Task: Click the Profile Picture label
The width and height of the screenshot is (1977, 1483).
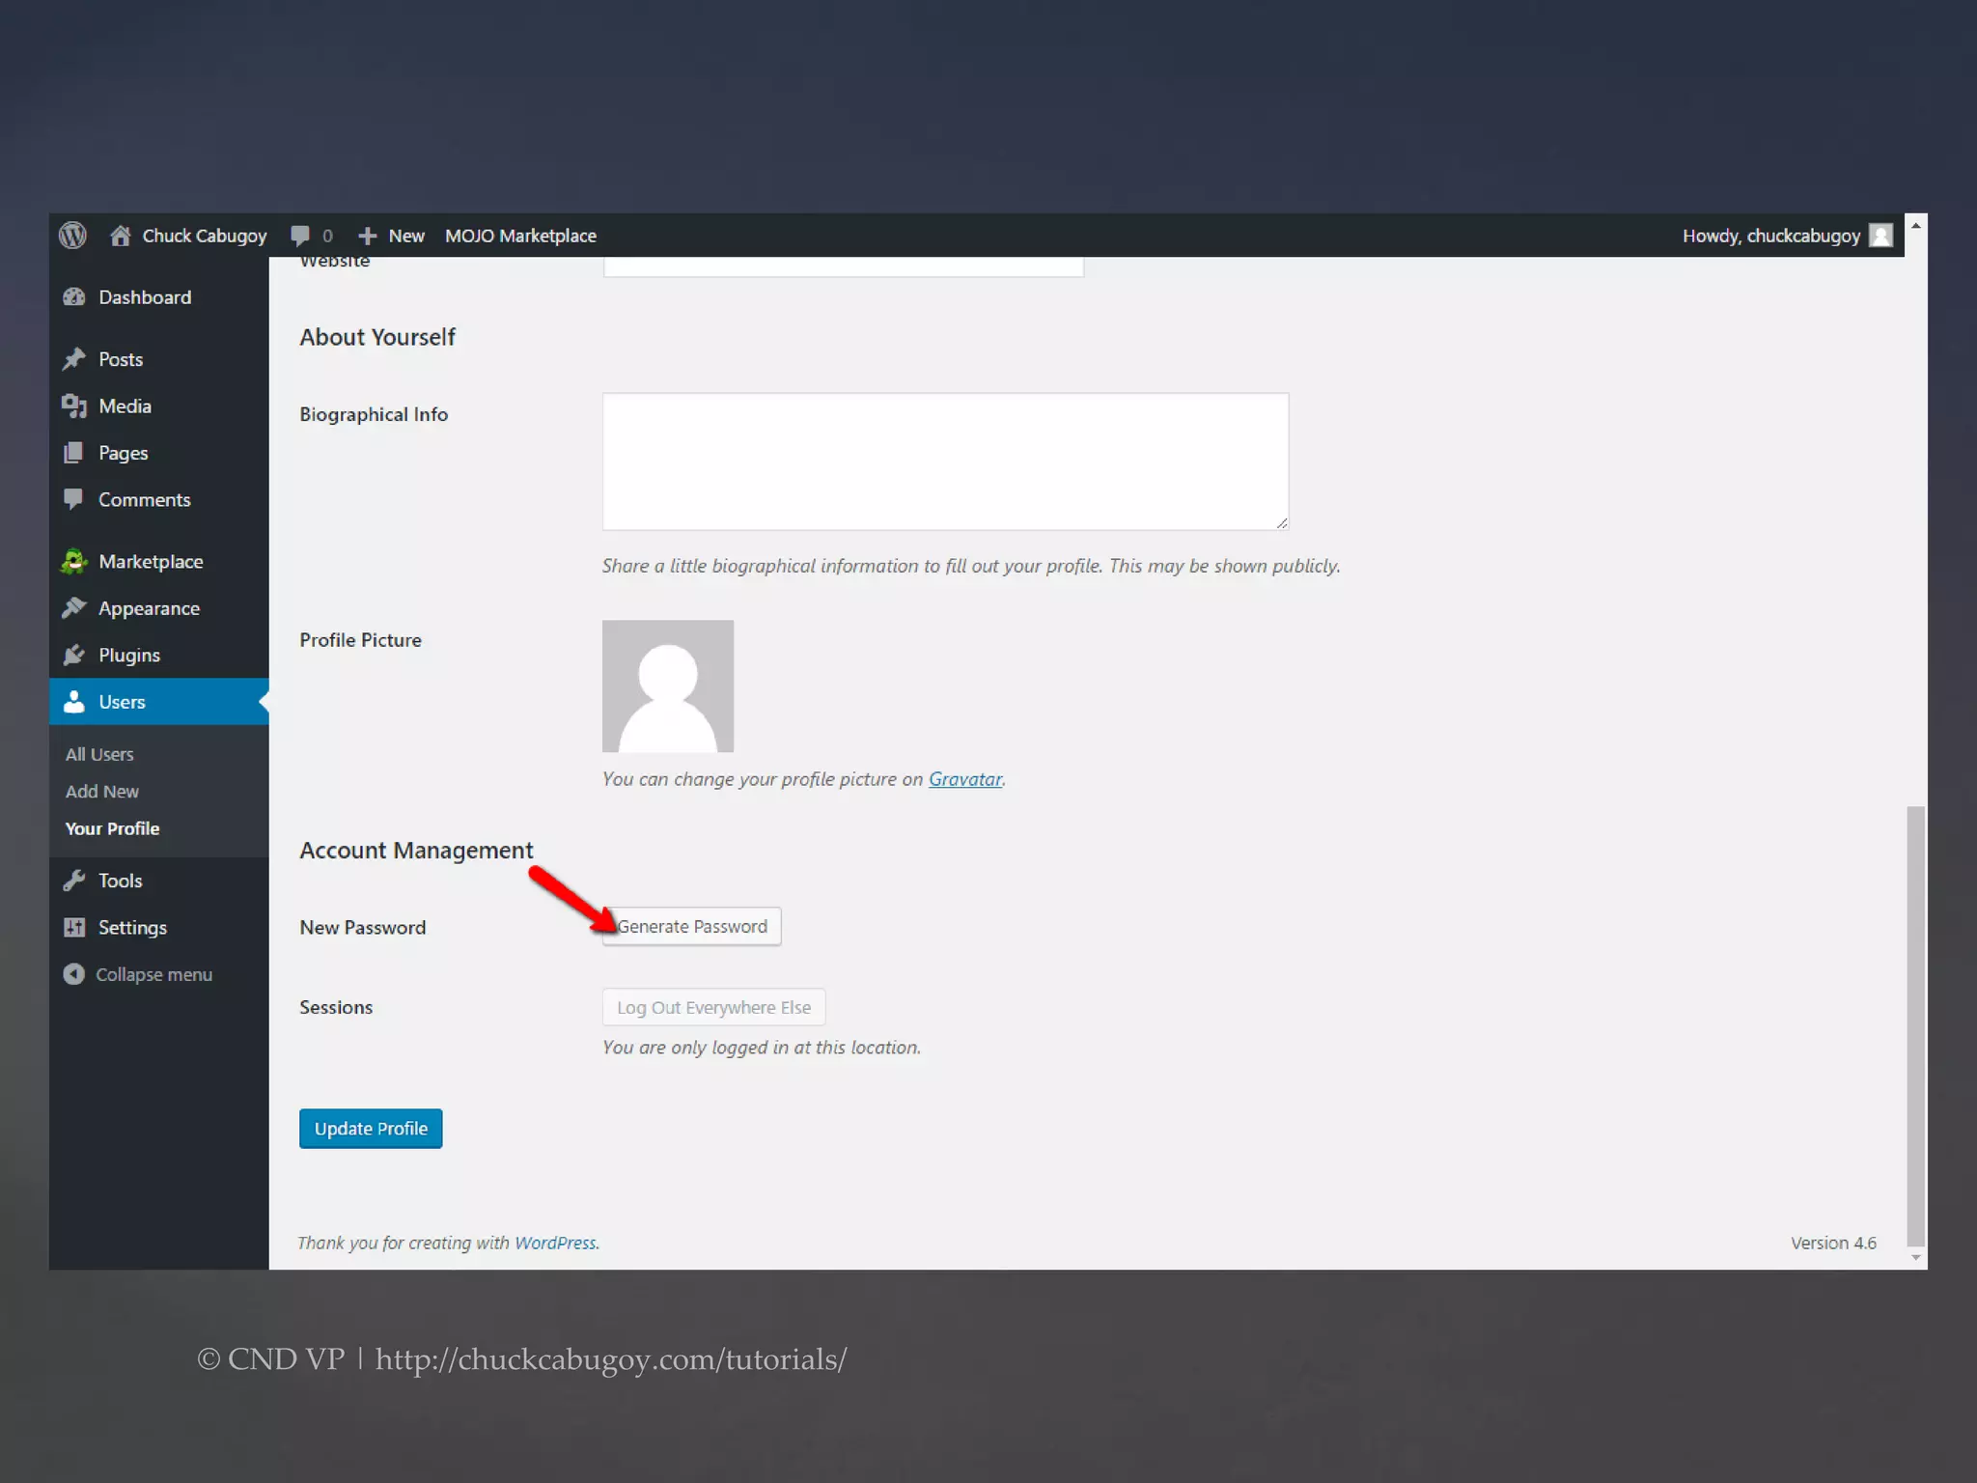Action: 360,640
